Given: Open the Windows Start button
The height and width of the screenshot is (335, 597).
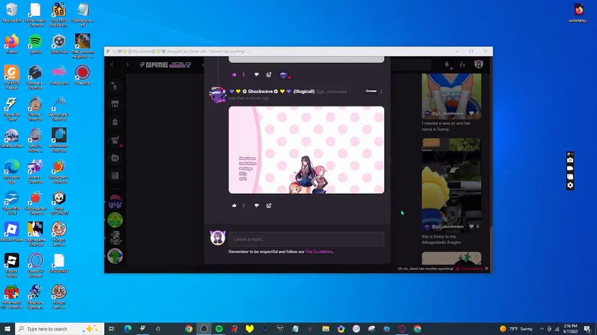Looking at the screenshot, I should [7, 329].
